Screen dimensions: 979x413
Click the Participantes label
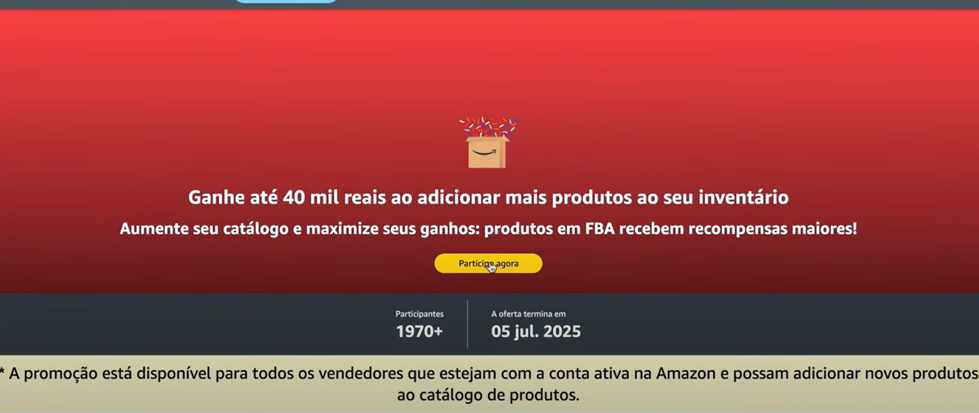tap(419, 314)
